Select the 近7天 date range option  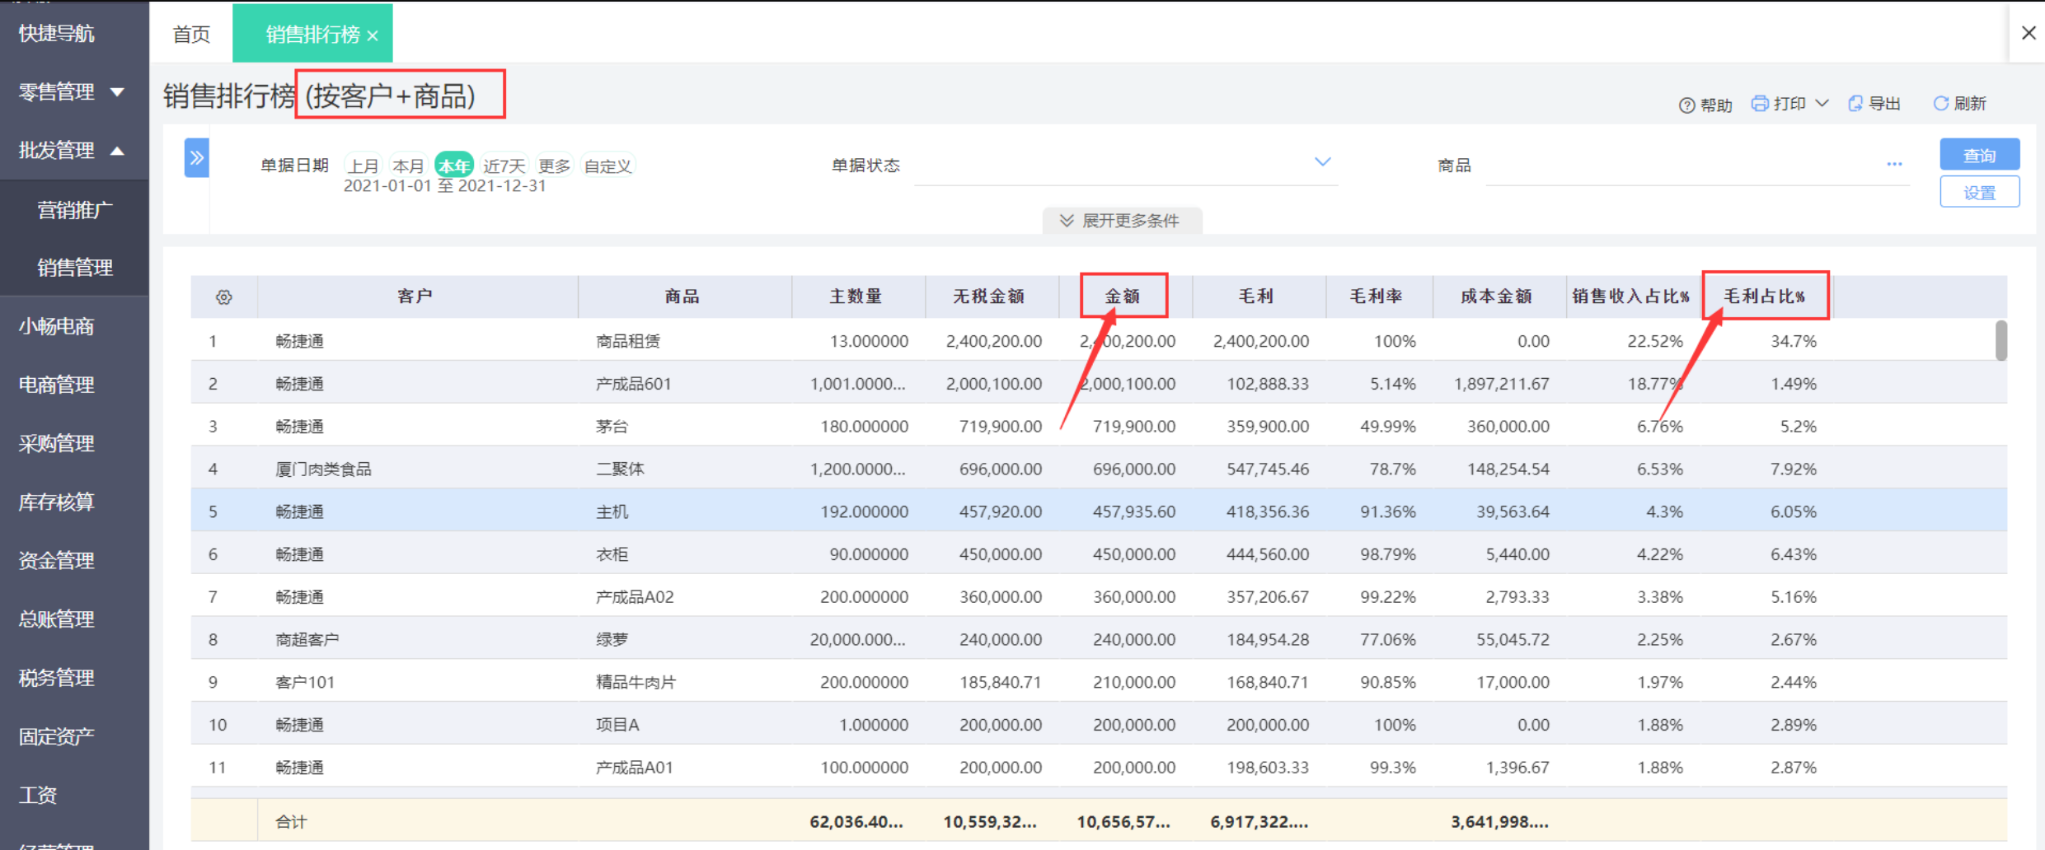[x=504, y=166]
